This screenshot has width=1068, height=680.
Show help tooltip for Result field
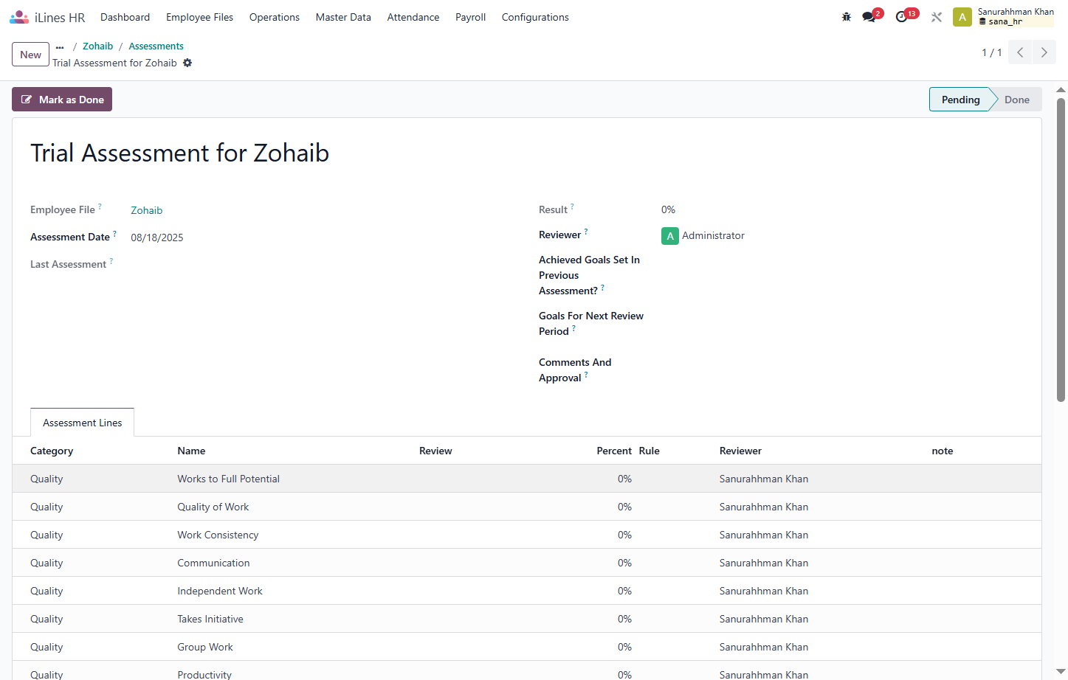[x=572, y=206]
